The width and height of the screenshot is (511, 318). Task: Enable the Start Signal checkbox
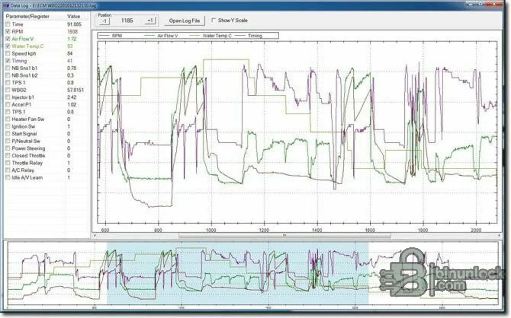pos(8,134)
